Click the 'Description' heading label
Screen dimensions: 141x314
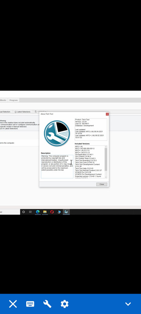46,153
